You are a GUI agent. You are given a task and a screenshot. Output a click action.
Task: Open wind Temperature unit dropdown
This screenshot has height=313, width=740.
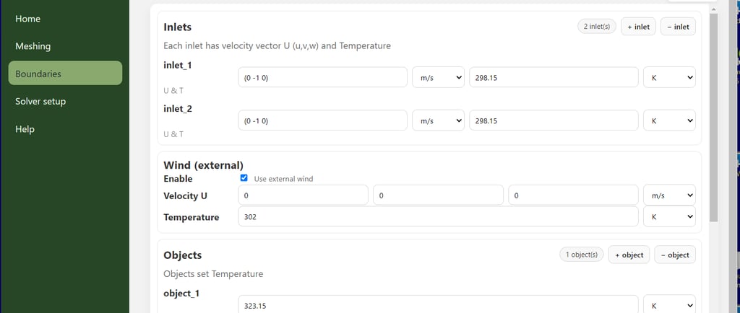click(669, 216)
